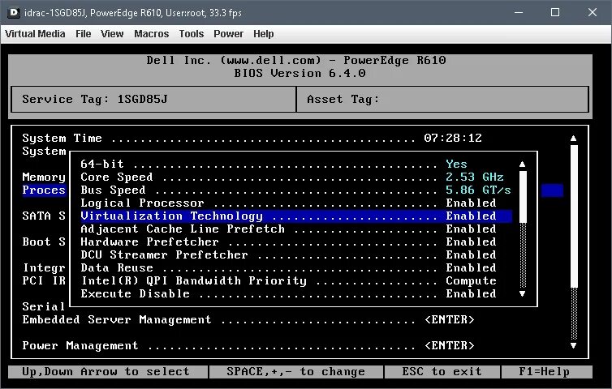Click the processor popup scroll-down arrow
612x389 pixels.
pyautogui.click(x=522, y=294)
